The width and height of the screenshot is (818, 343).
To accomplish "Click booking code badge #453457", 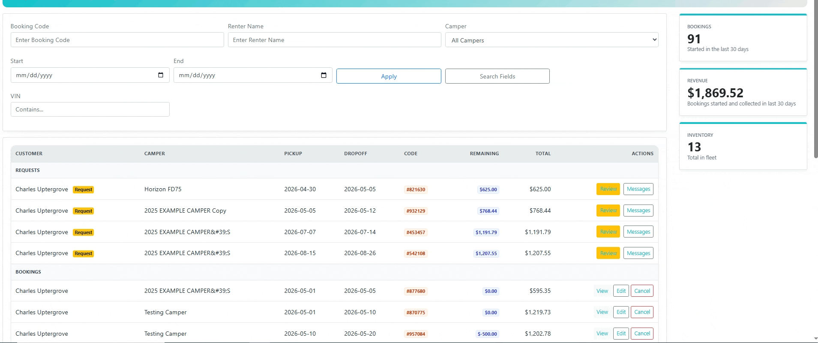I will click(x=416, y=232).
